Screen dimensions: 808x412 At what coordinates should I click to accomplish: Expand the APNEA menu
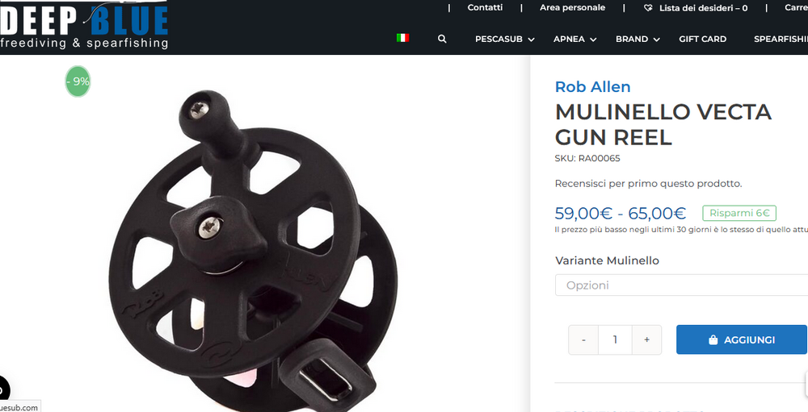[x=574, y=39]
